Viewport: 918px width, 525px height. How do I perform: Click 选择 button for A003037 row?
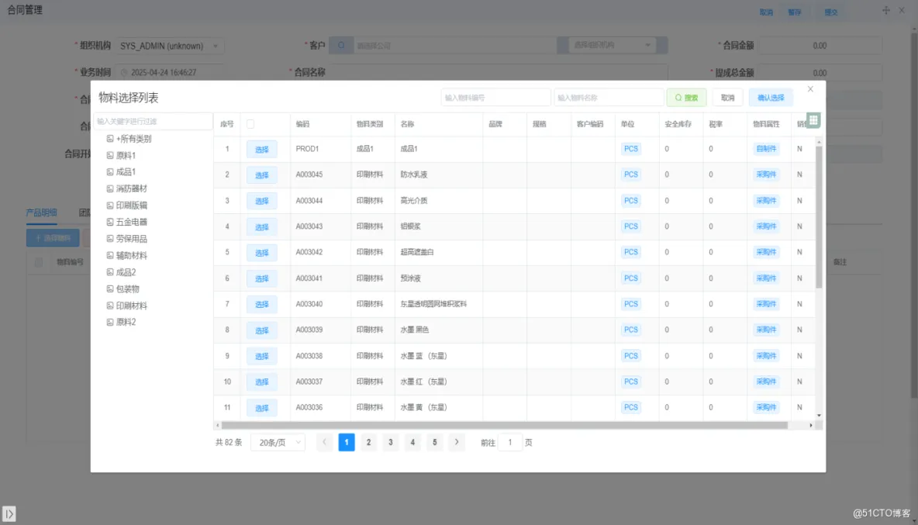[x=262, y=382]
